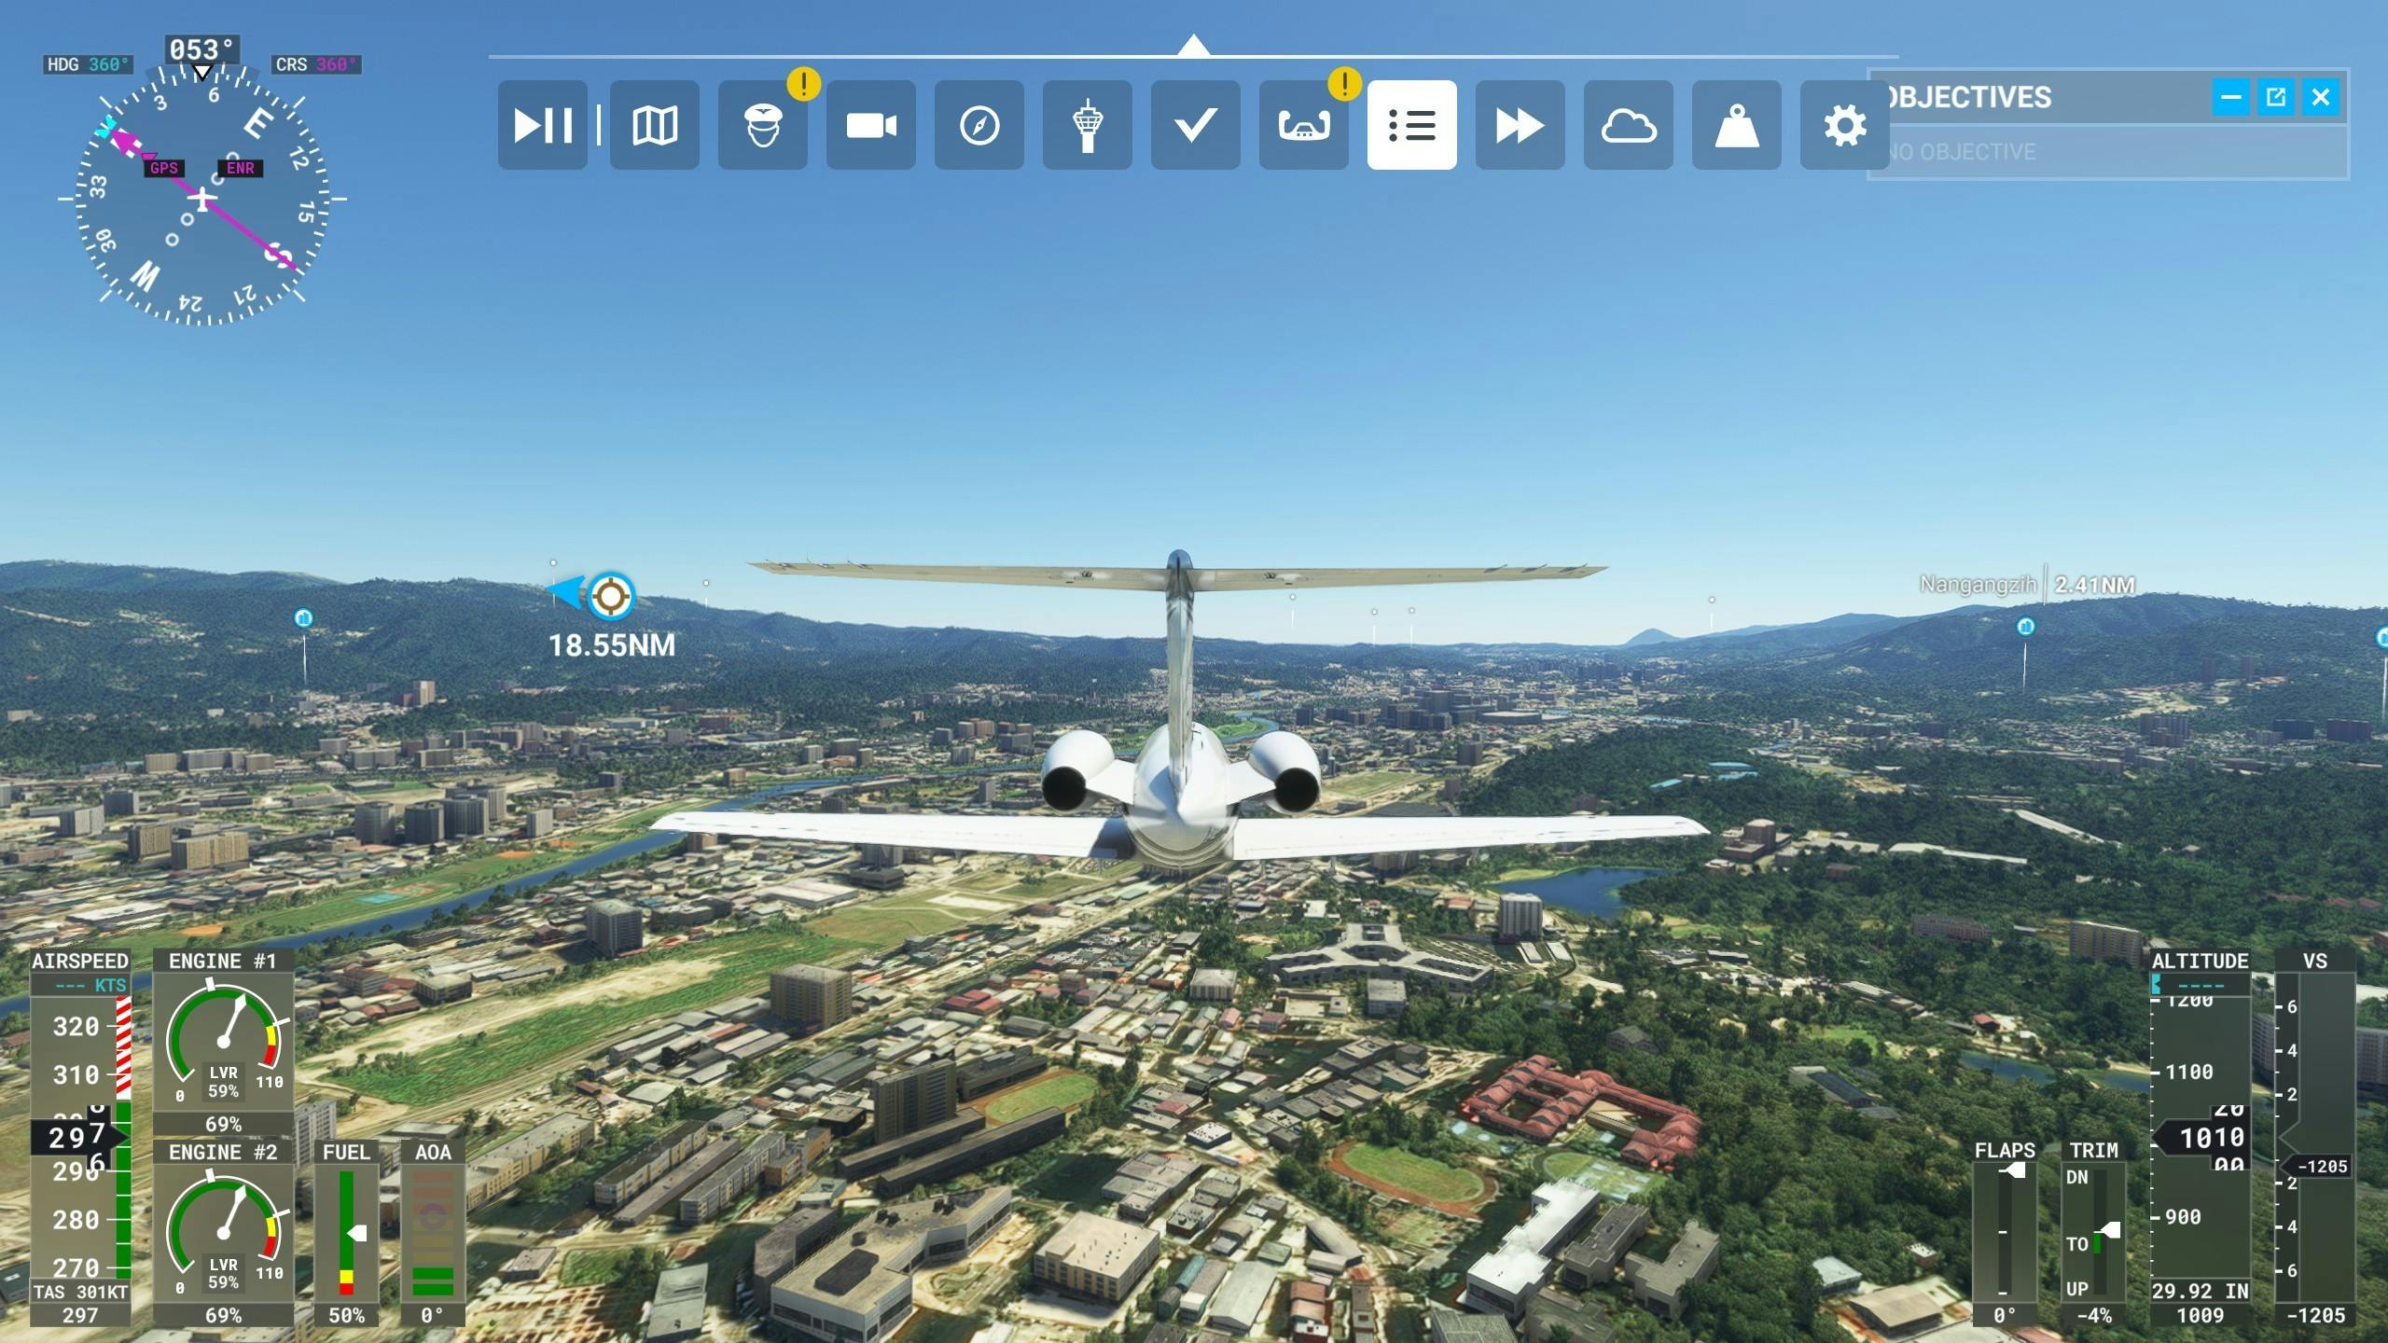Open the Fuel and Weight icon

(x=1736, y=125)
